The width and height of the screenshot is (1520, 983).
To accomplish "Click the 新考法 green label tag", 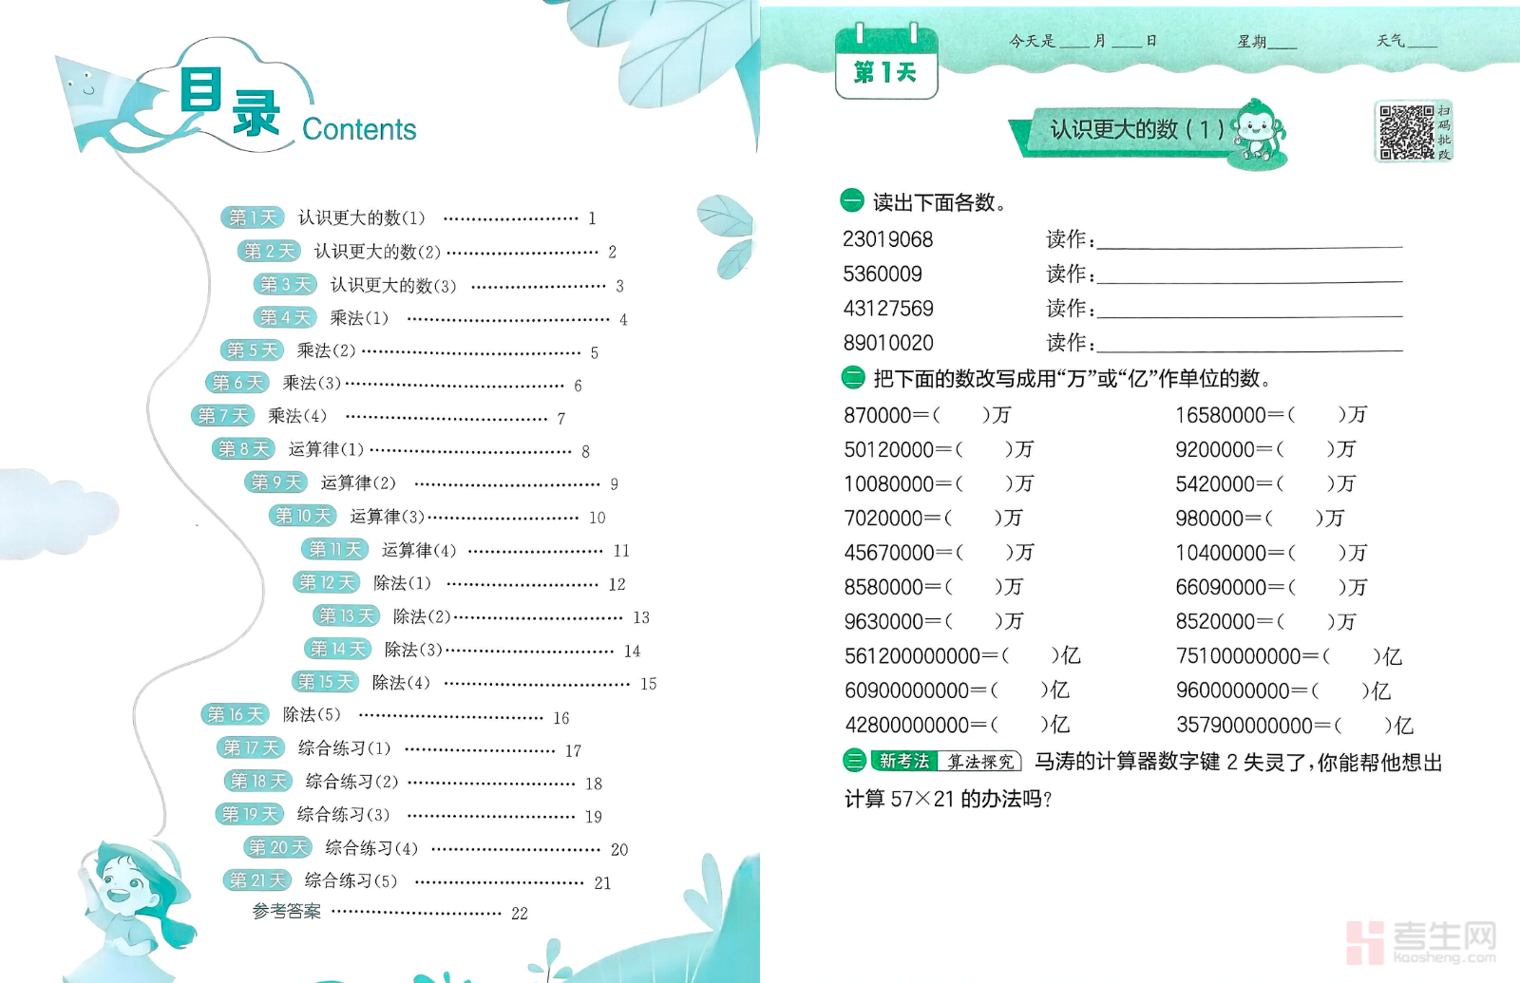I will [x=903, y=761].
